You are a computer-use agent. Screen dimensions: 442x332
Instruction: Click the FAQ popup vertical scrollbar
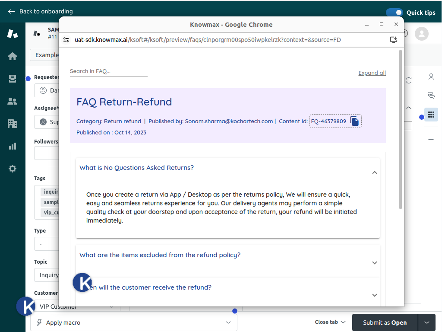tap(401, 130)
